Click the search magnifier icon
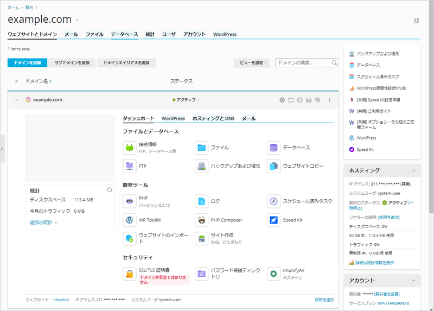 (334, 63)
